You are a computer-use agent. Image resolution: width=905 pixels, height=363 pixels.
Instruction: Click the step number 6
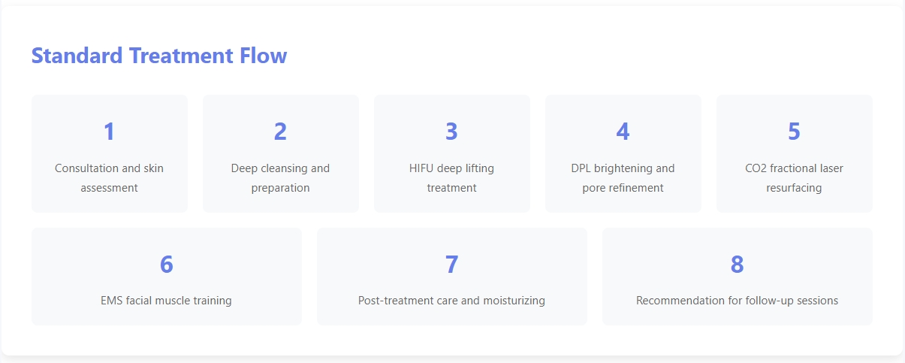166,265
